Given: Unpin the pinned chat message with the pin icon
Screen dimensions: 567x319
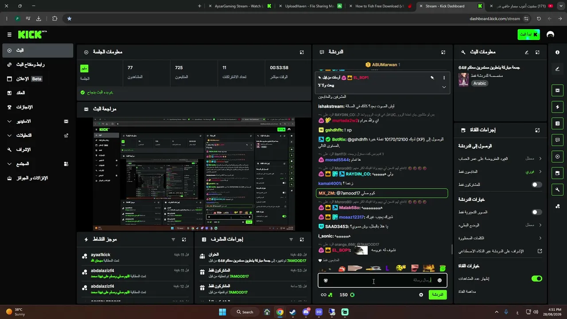Looking at the screenshot, I should (x=432, y=78).
